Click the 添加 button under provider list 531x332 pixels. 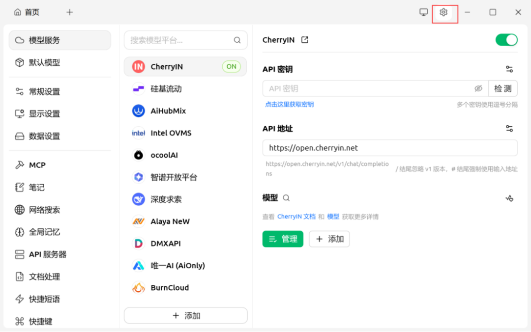[x=186, y=316]
